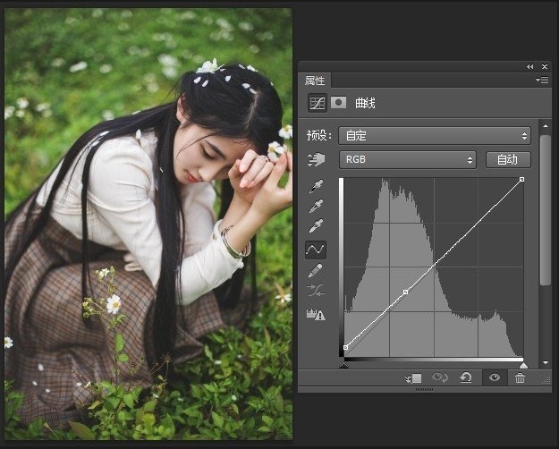The image size is (559, 449).
Task: Pick the black point eyedropper
Action: coord(317,186)
